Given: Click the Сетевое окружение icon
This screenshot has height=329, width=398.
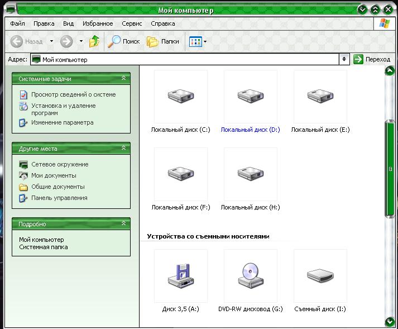Looking at the screenshot, I should click(x=23, y=165).
